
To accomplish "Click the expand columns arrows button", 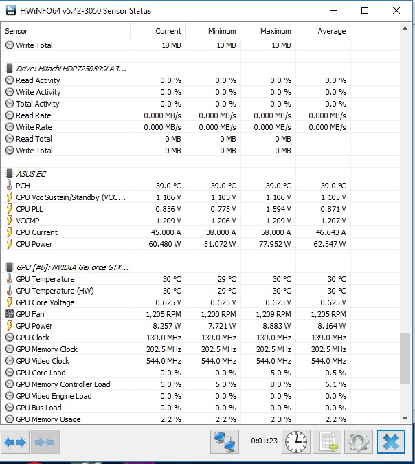I will [15, 442].
